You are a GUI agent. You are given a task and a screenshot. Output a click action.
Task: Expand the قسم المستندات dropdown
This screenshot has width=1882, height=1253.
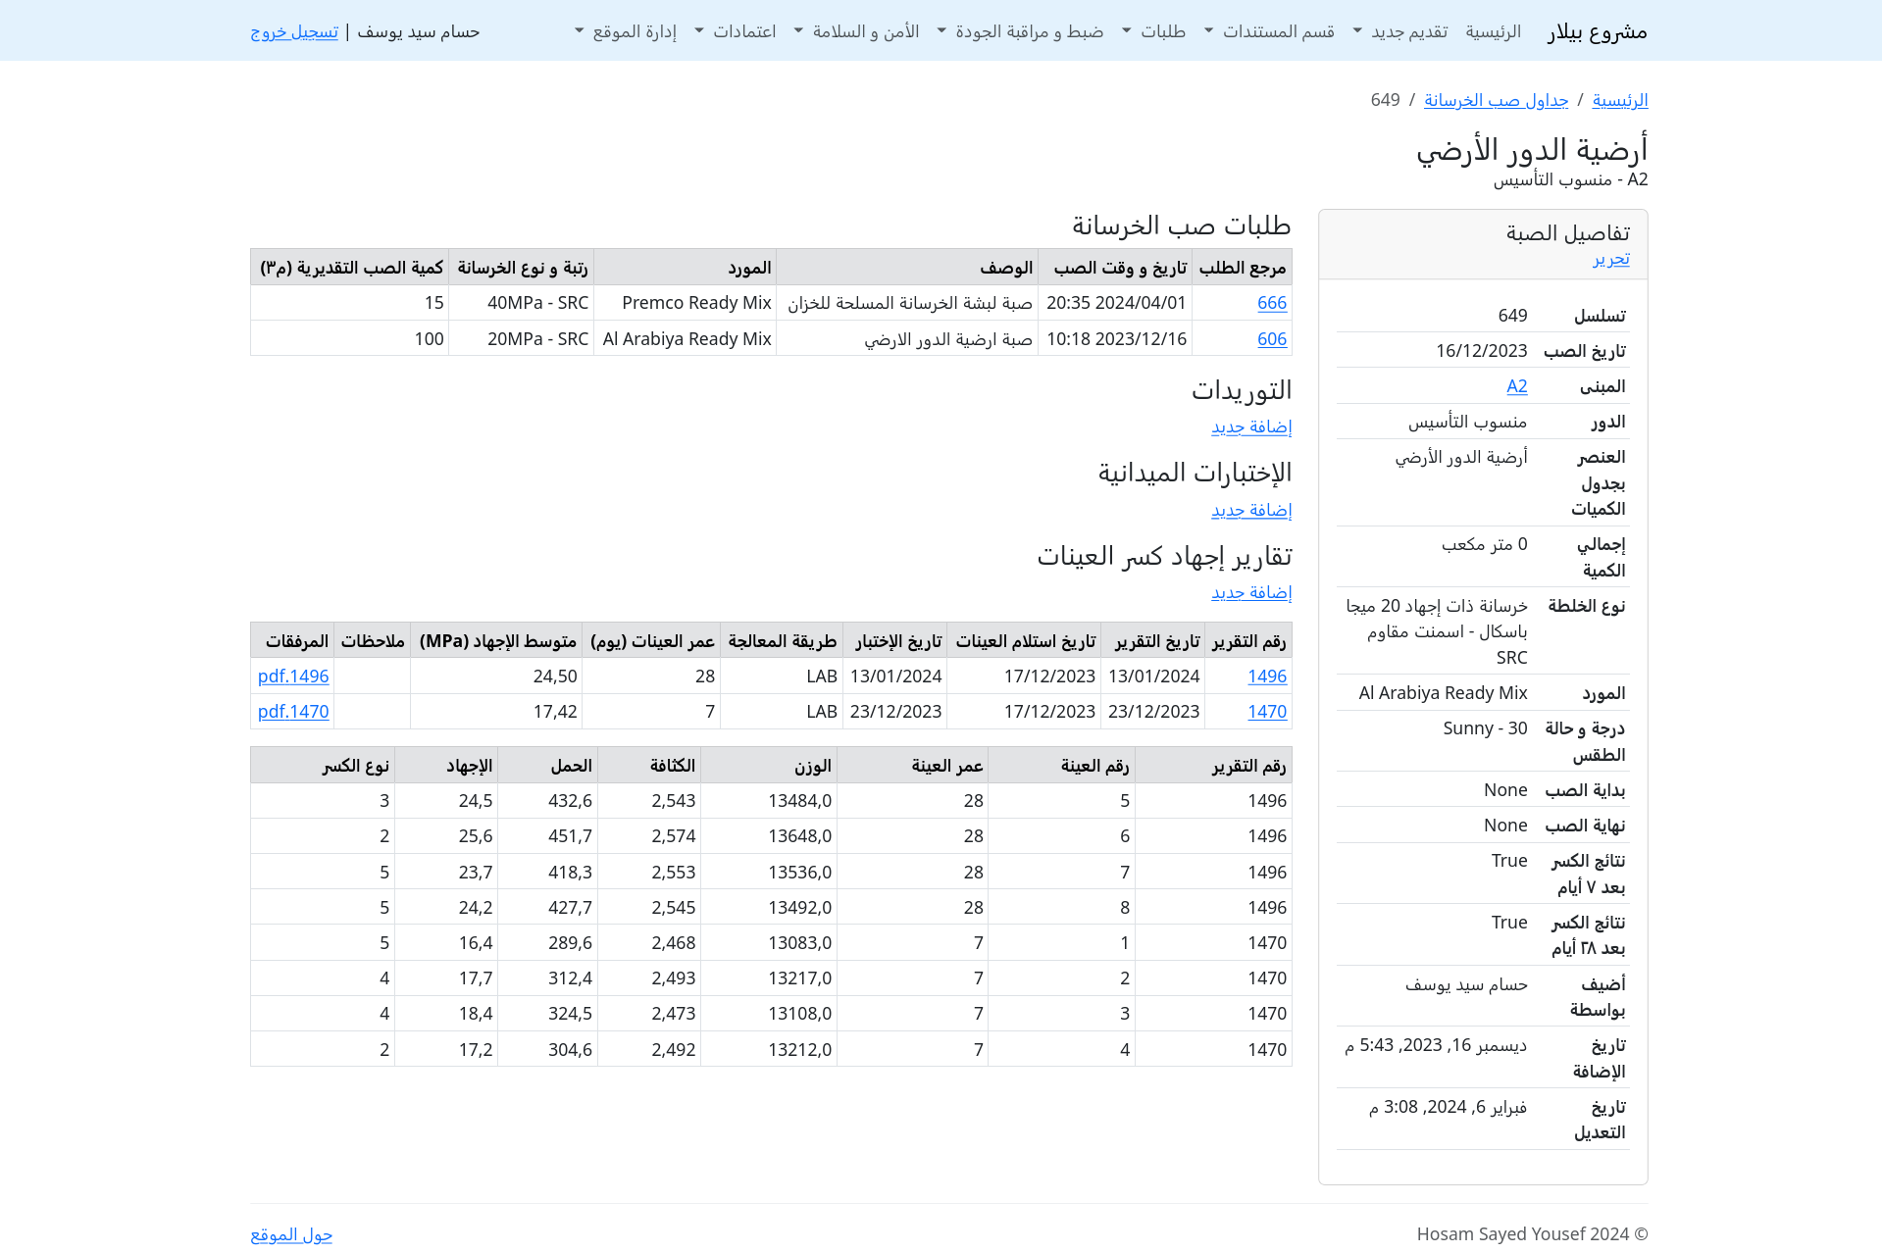pyautogui.click(x=1268, y=31)
